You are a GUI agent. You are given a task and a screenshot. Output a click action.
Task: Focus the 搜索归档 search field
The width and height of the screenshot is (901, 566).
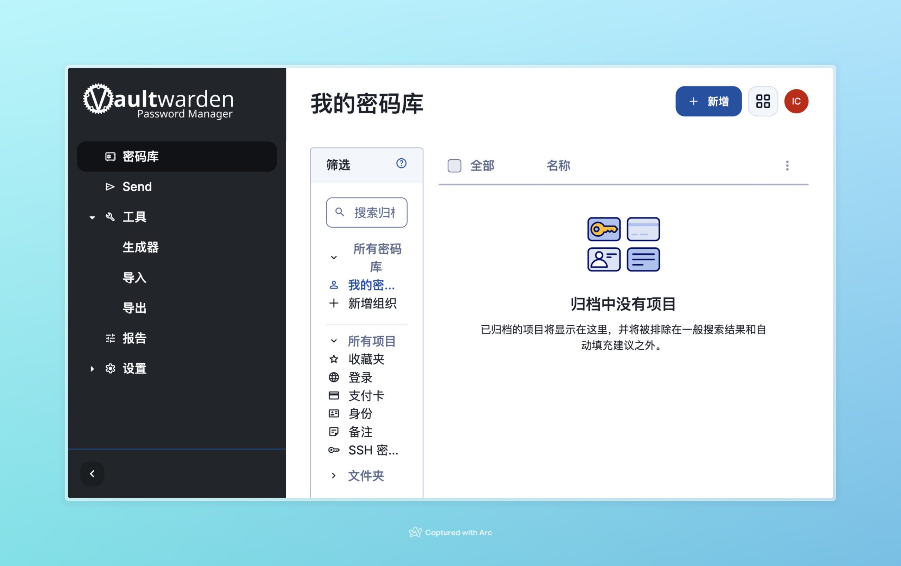point(367,212)
